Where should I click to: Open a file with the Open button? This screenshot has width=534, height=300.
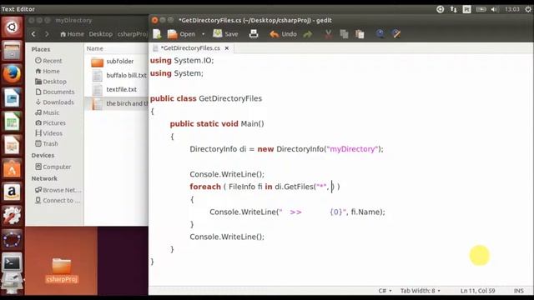pyautogui.click(x=181, y=34)
